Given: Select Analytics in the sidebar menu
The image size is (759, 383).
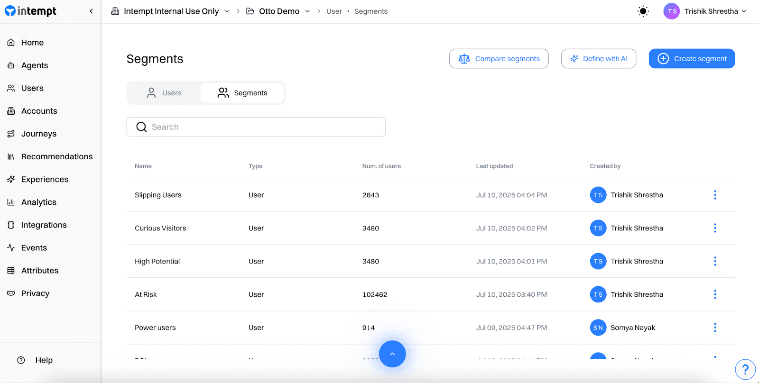Looking at the screenshot, I should coord(39,202).
